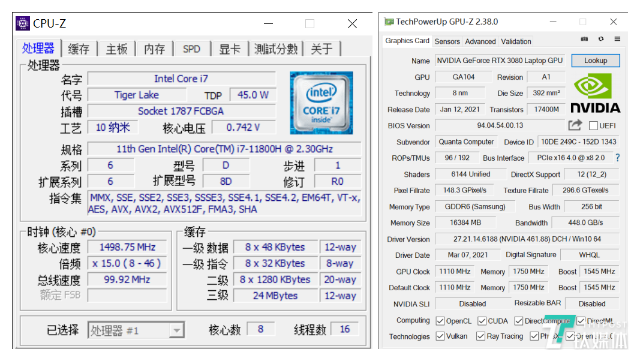Open the Validation tab in GPU-Z
The image size is (640, 361).
coord(516,41)
